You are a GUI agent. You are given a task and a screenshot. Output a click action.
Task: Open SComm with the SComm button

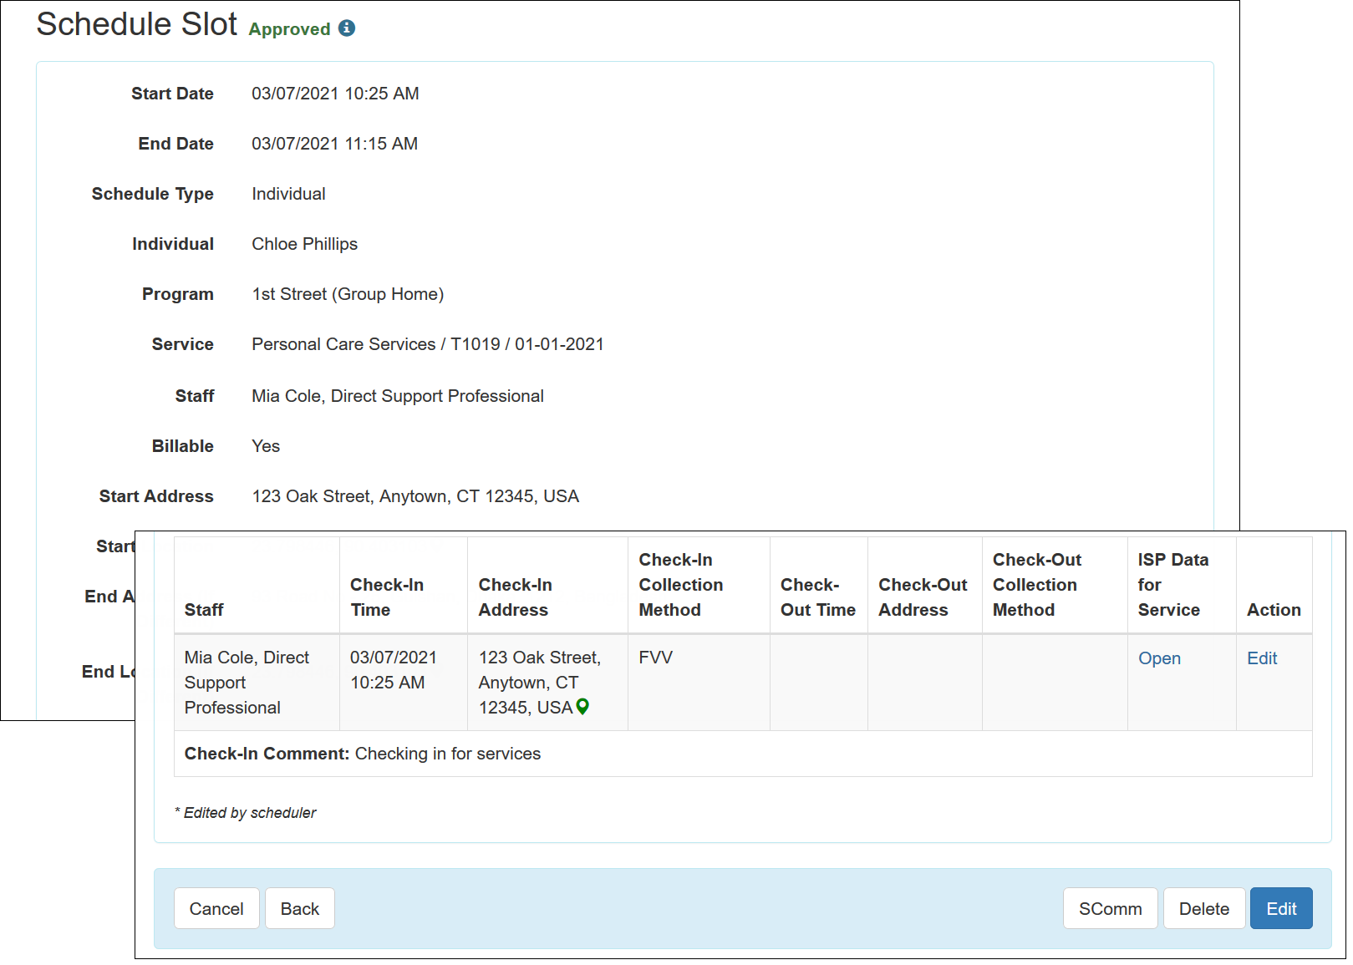1110,908
